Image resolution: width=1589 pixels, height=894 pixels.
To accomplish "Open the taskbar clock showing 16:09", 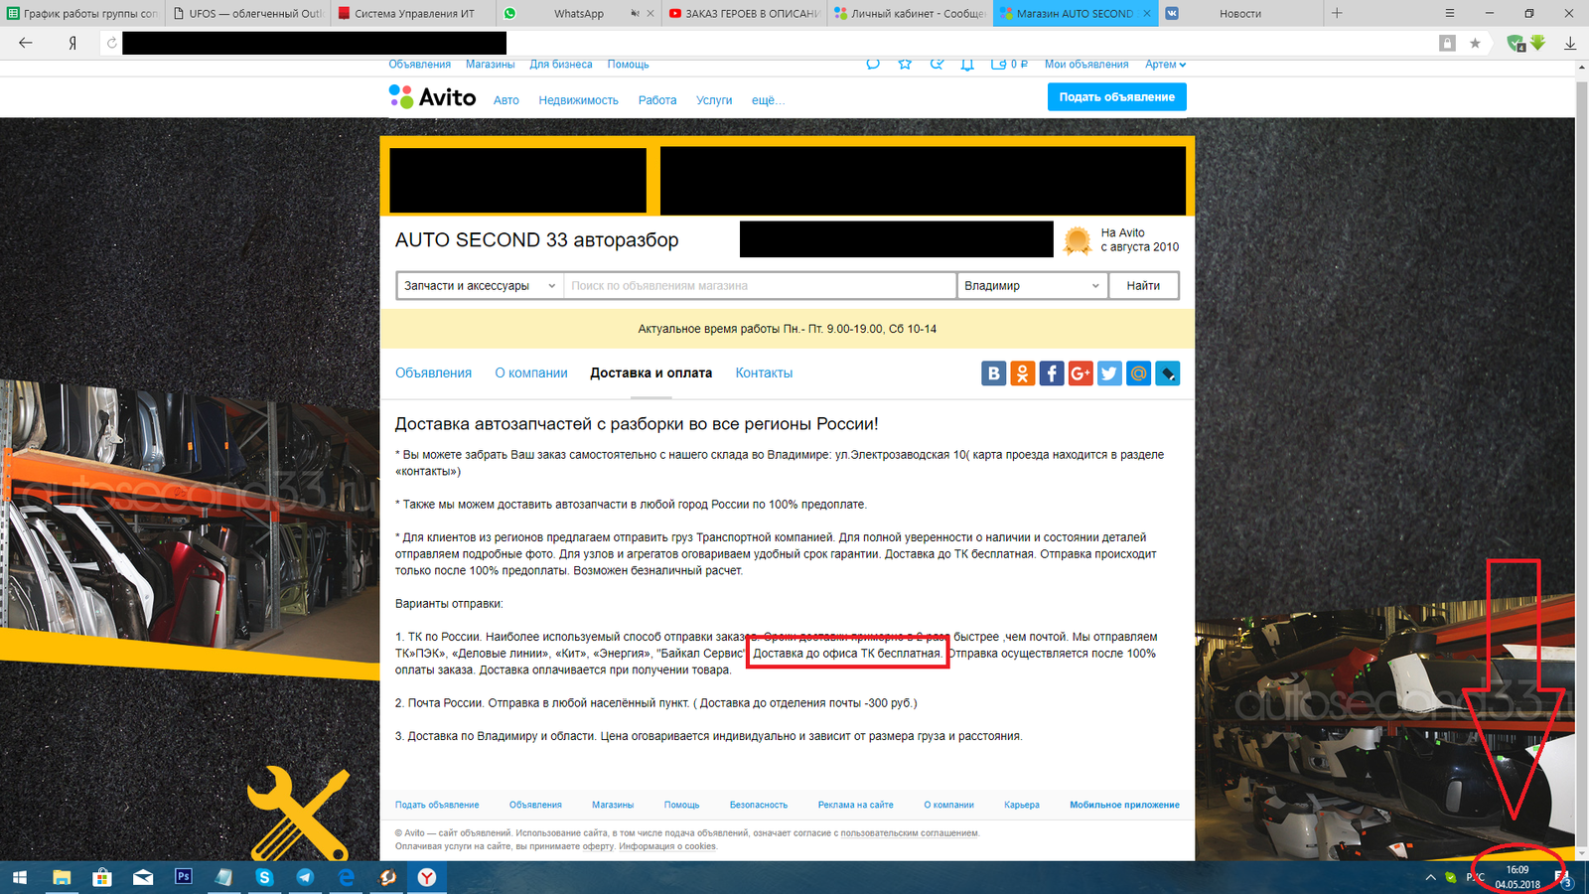I will [x=1517, y=877].
